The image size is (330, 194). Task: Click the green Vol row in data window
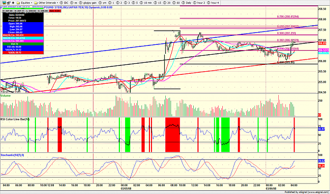[x=23, y=44]
